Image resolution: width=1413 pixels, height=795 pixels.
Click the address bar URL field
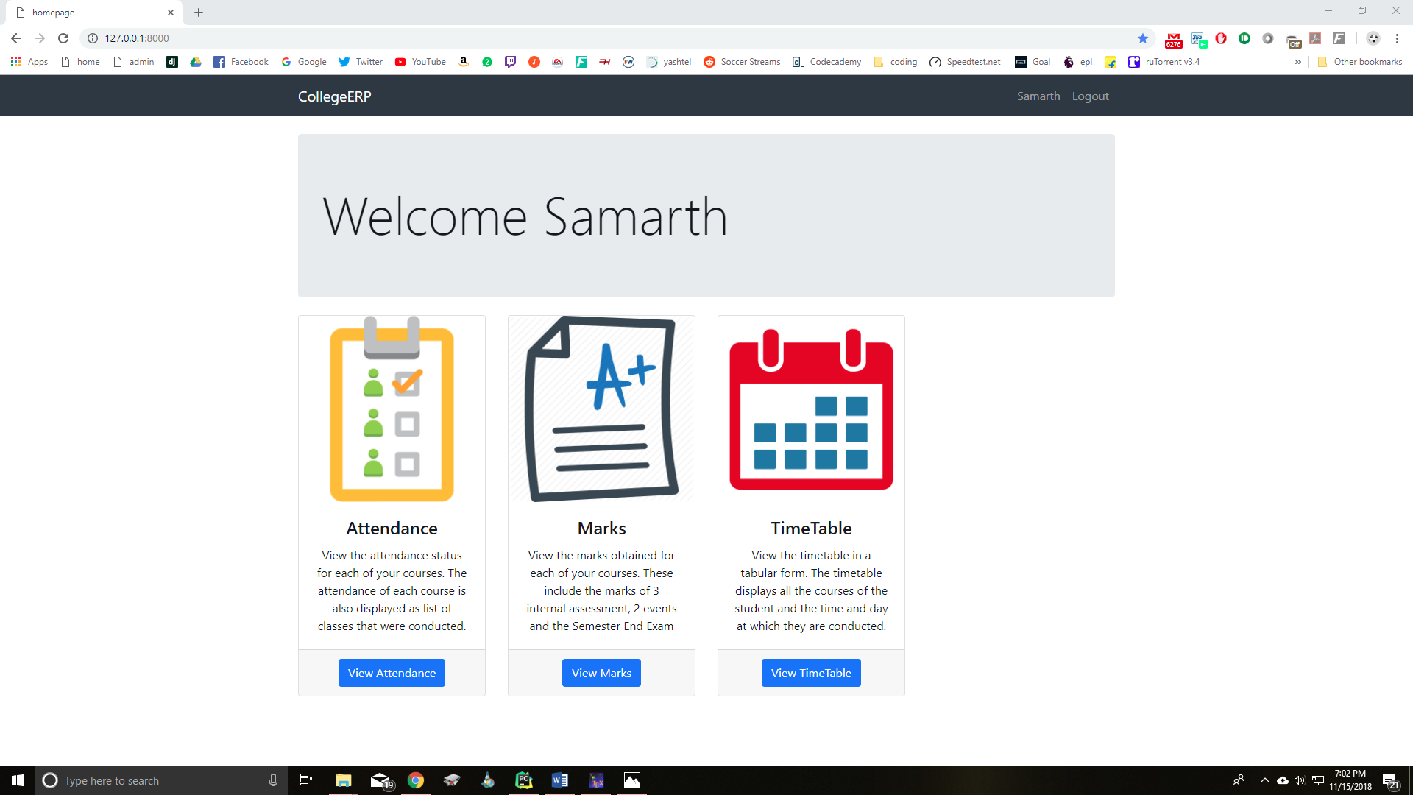589,38
